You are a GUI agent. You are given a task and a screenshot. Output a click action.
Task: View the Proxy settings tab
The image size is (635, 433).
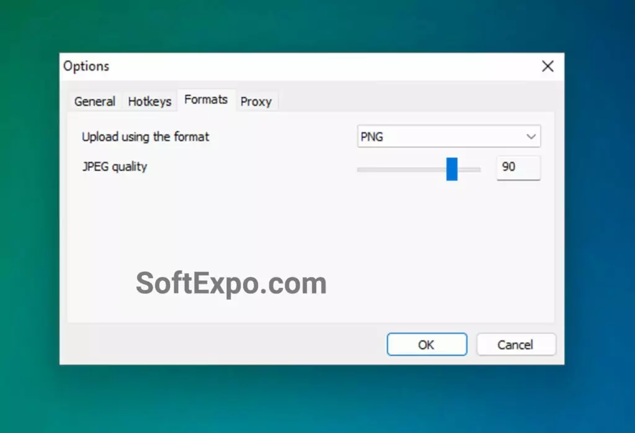point(257,102)
